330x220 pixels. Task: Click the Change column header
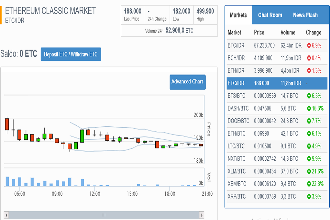pos(314,33)
